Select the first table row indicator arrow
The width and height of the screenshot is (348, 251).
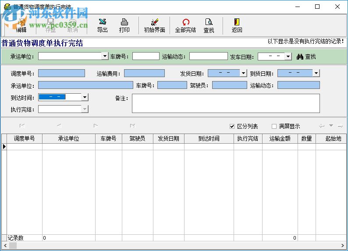pos(4,147)
